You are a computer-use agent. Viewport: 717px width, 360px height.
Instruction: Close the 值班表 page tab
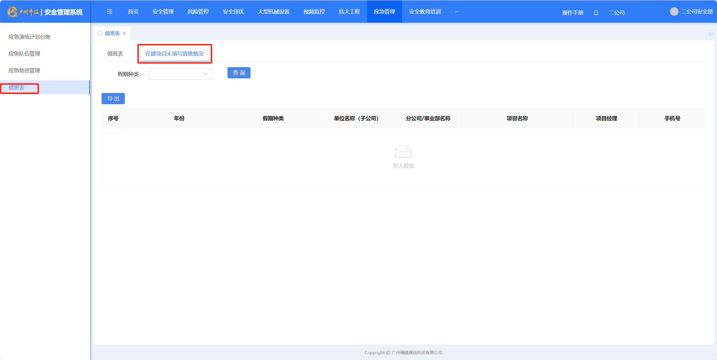(124, 33)
